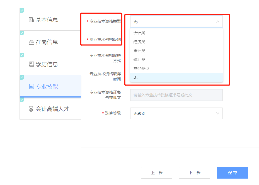This screenshot has height=185, width=259.
Task: Click the 专业技术资格证书号或批文 input field
Action: 176,95
